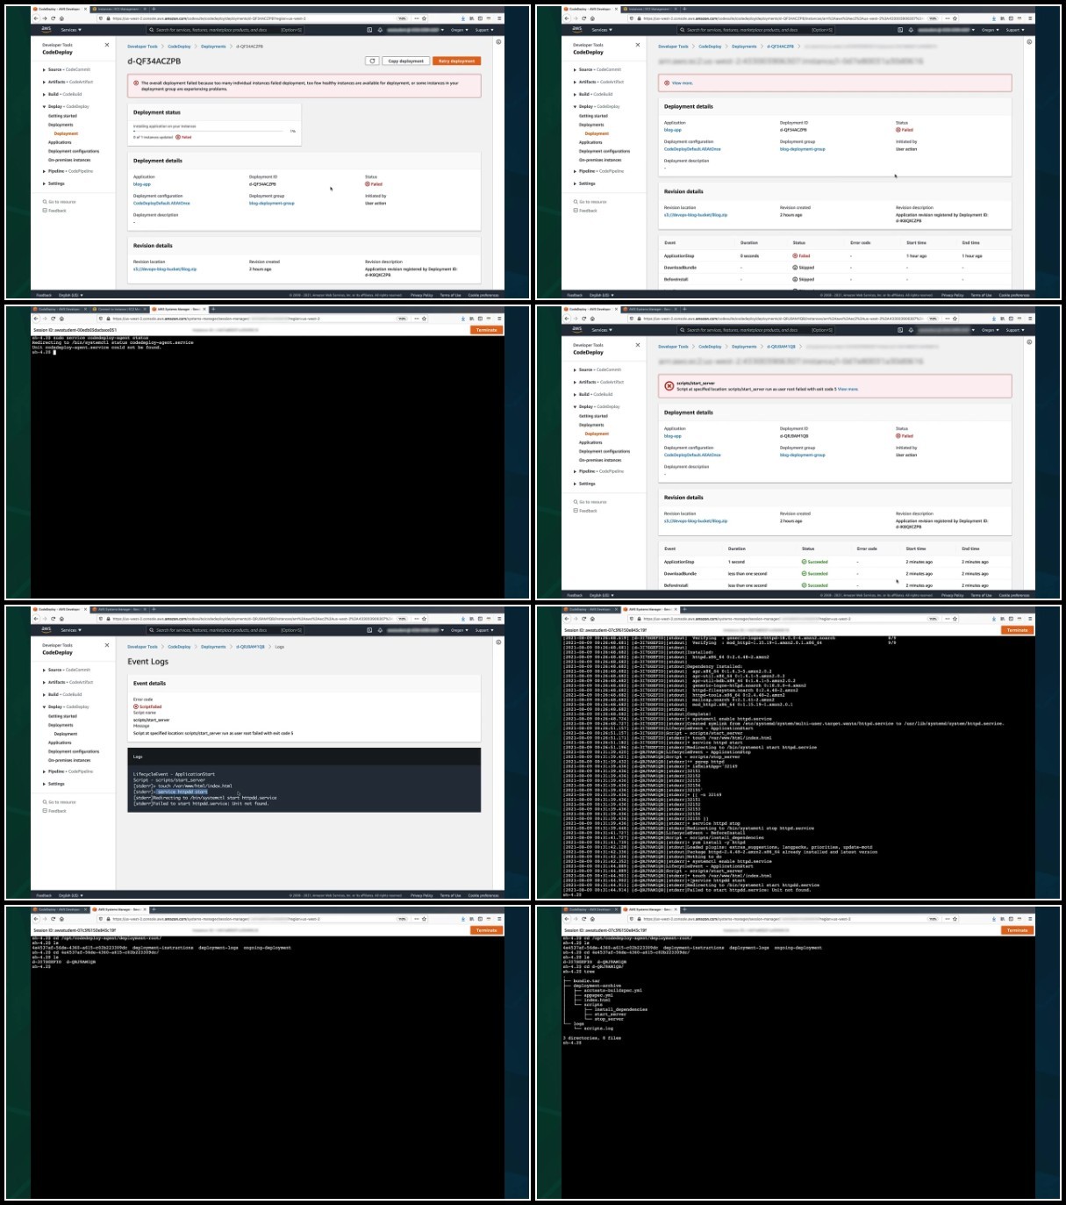
Task: Open Deployment configurations on page with Succeeded events
Action: [x=605, y=451]
